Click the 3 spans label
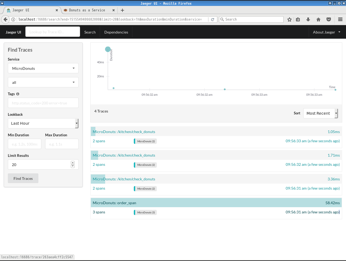 pyautogui.click(x=99, y=212)
